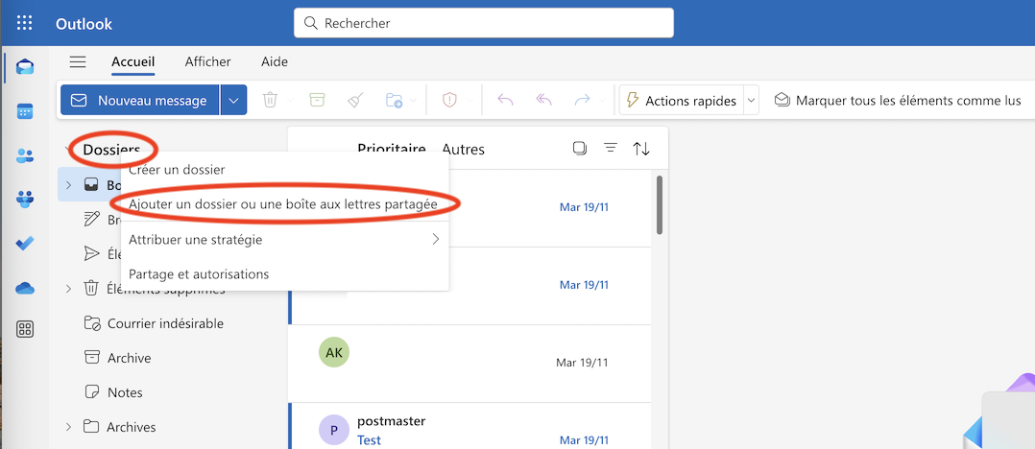Select 'Créer un dossier' from context menu
1035x449 pixels.
[x=177, y=170]
